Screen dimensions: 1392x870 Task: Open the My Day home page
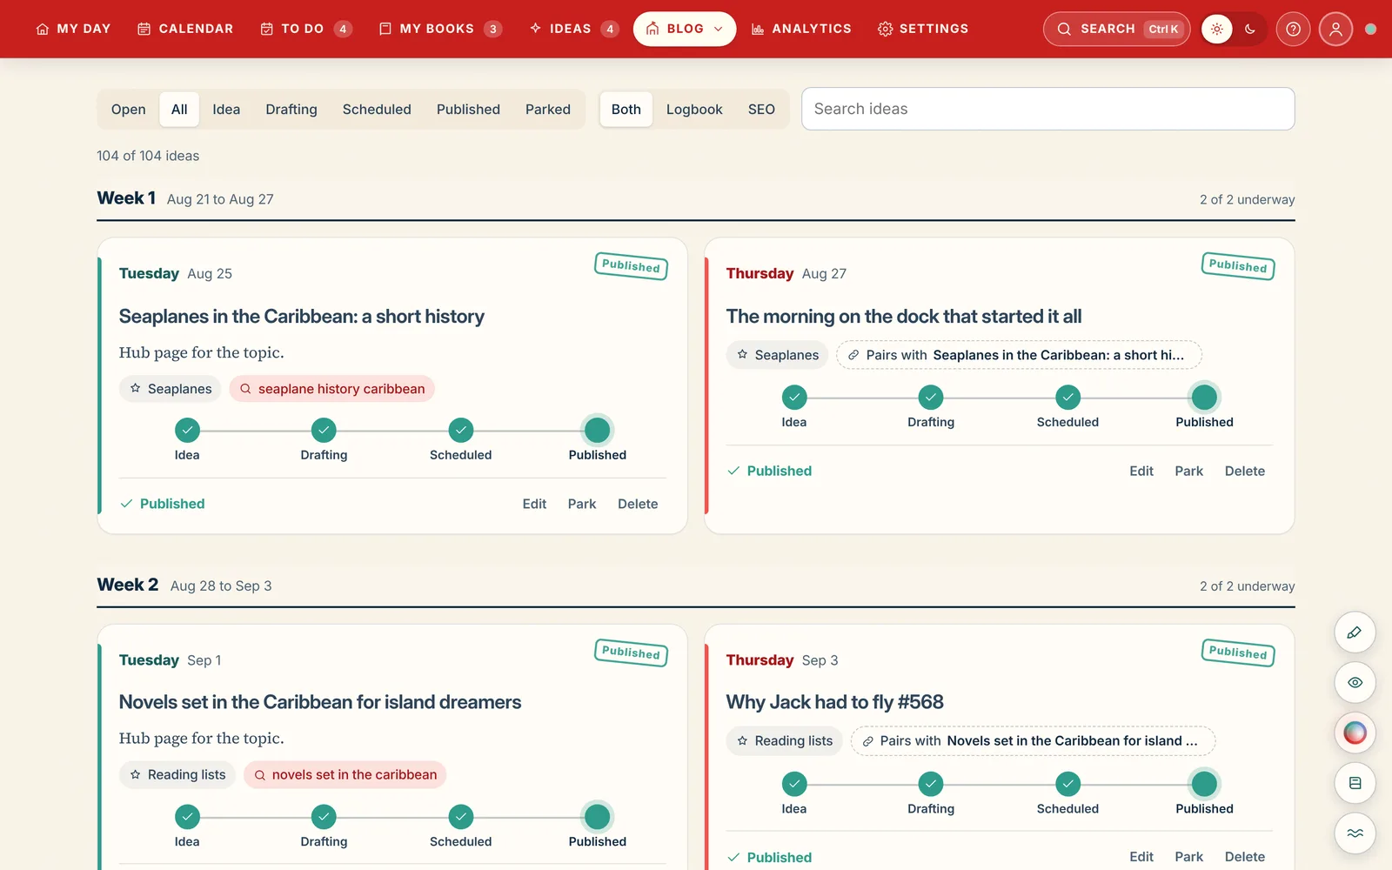pyautogui.click(x=73, y=29)
